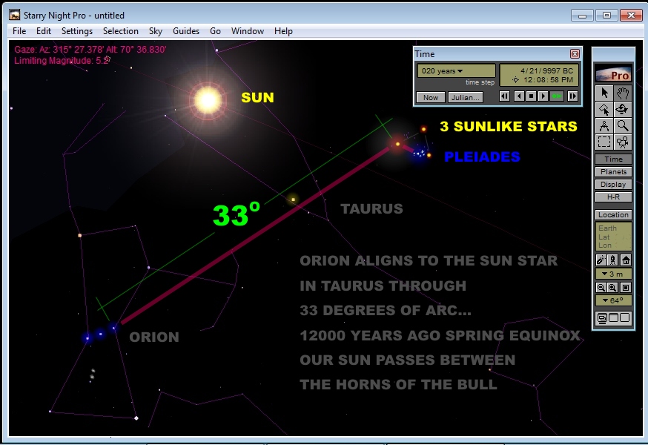This screenshot has height=445, width=648.
Task: Select the arrow cursor tool
Action: coord(606,91)
